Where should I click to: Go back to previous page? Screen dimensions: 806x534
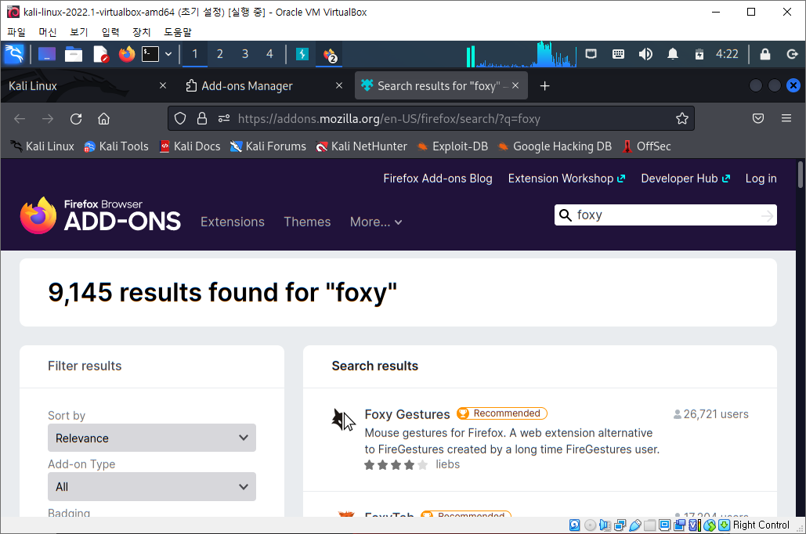tap(20, 119)
